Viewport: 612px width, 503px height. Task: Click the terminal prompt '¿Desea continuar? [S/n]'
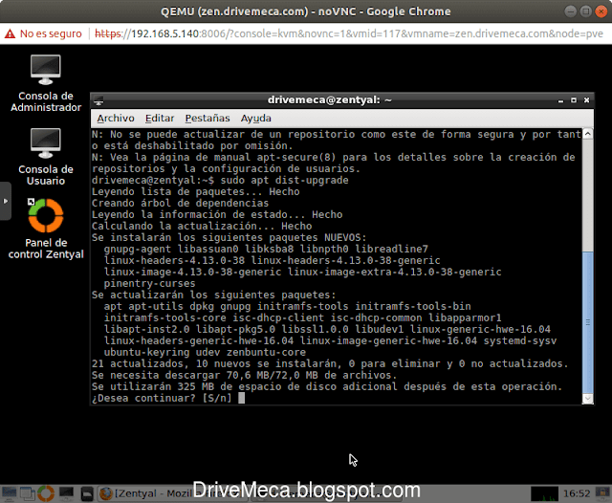pyautogui.click(x=162, y=398)
